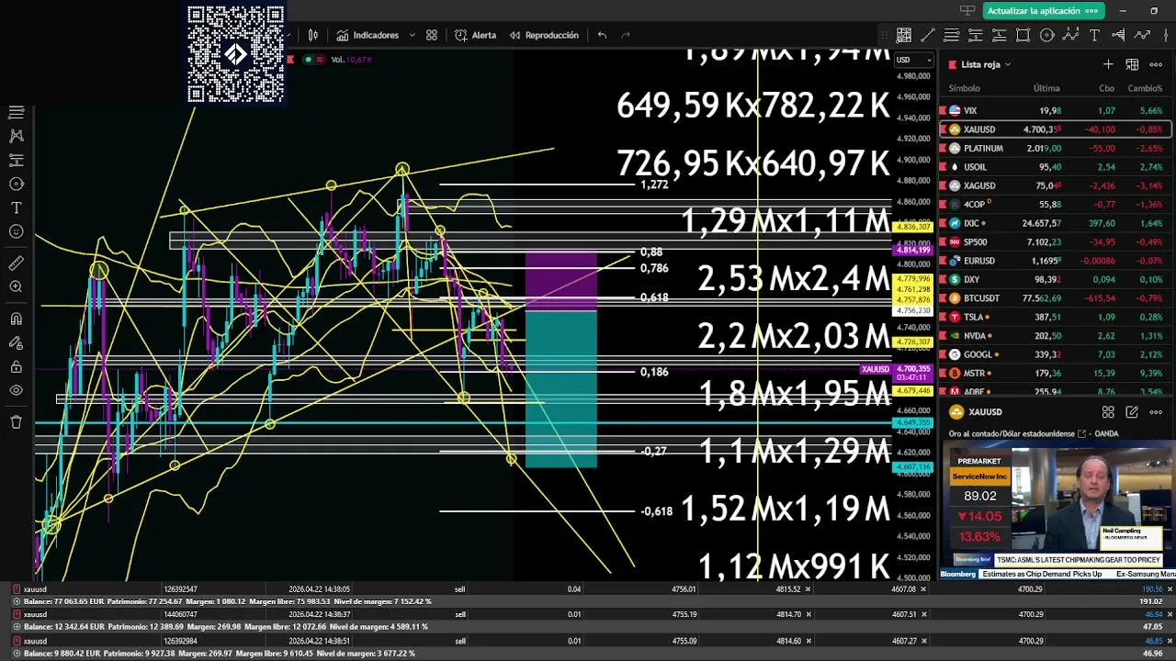Open watchlist advanced view icon
This screenshot has width=1176, height=661.
tap(1132, 64)
